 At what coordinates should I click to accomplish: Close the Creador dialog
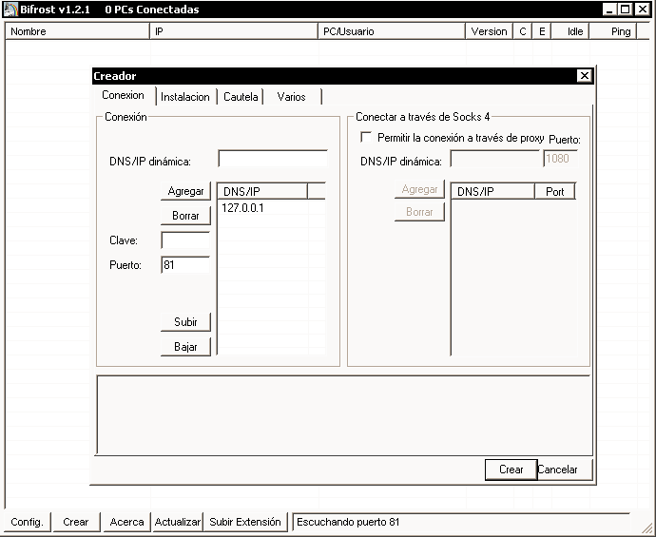584,76
